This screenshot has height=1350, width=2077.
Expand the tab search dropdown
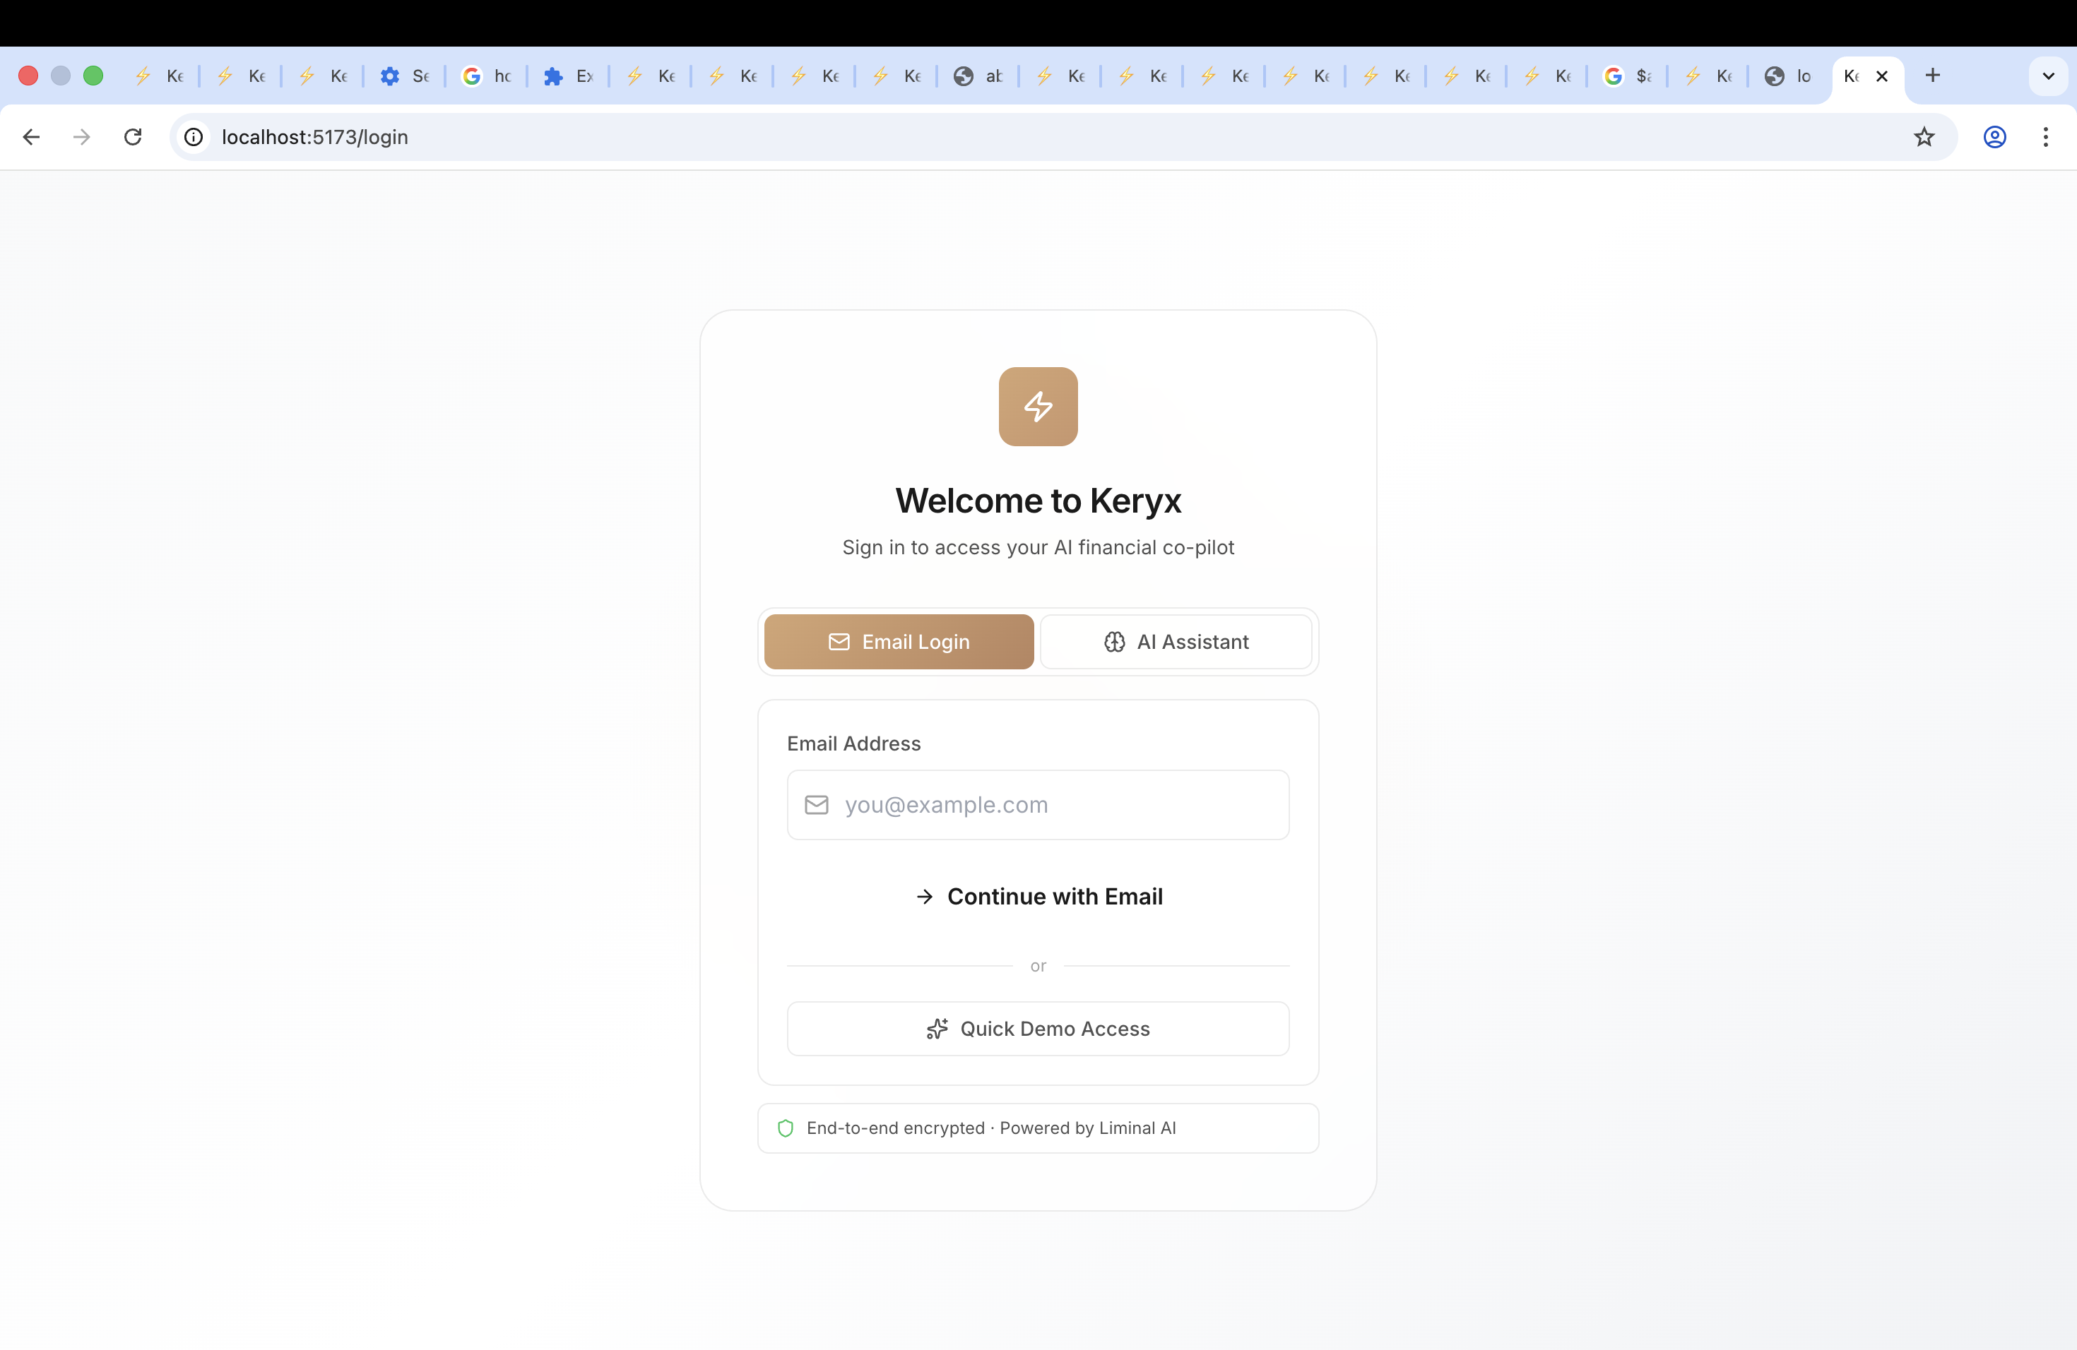pyautogui.click(x=2047, y=76)
